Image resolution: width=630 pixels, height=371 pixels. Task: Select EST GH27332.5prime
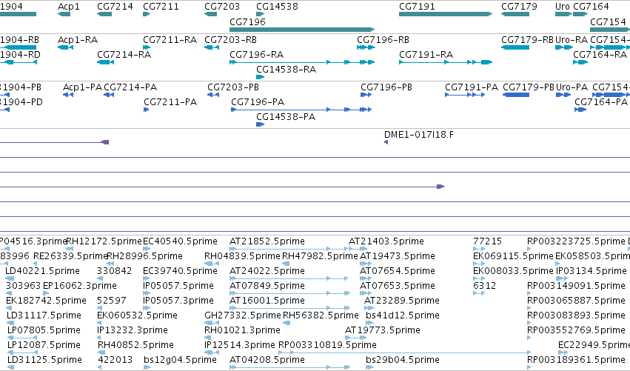[243, 315]
